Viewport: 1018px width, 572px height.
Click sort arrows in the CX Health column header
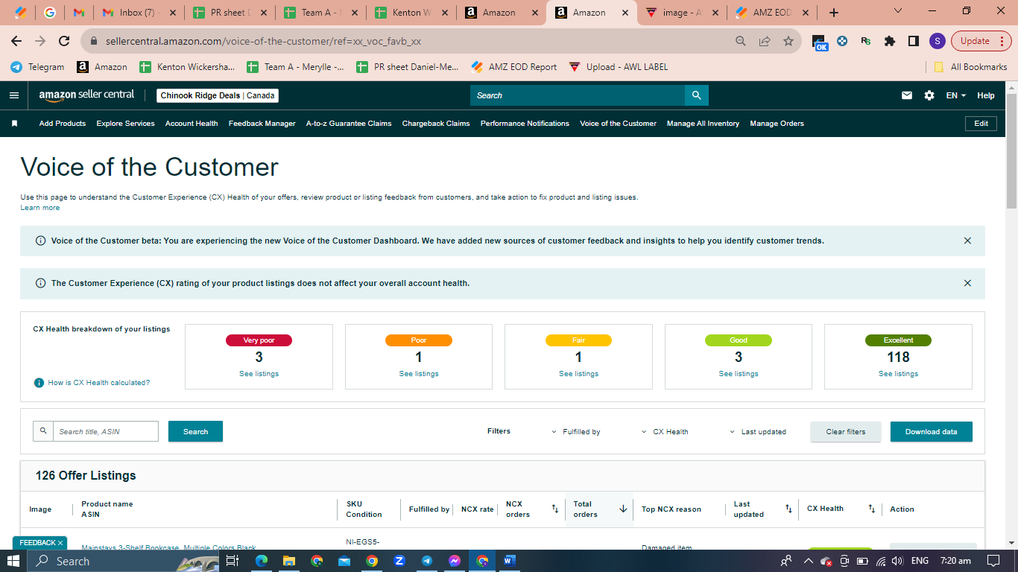(871, 509)
